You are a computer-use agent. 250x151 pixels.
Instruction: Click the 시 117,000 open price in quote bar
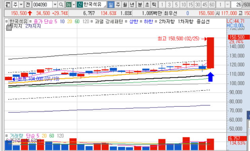tap(226, 13)
